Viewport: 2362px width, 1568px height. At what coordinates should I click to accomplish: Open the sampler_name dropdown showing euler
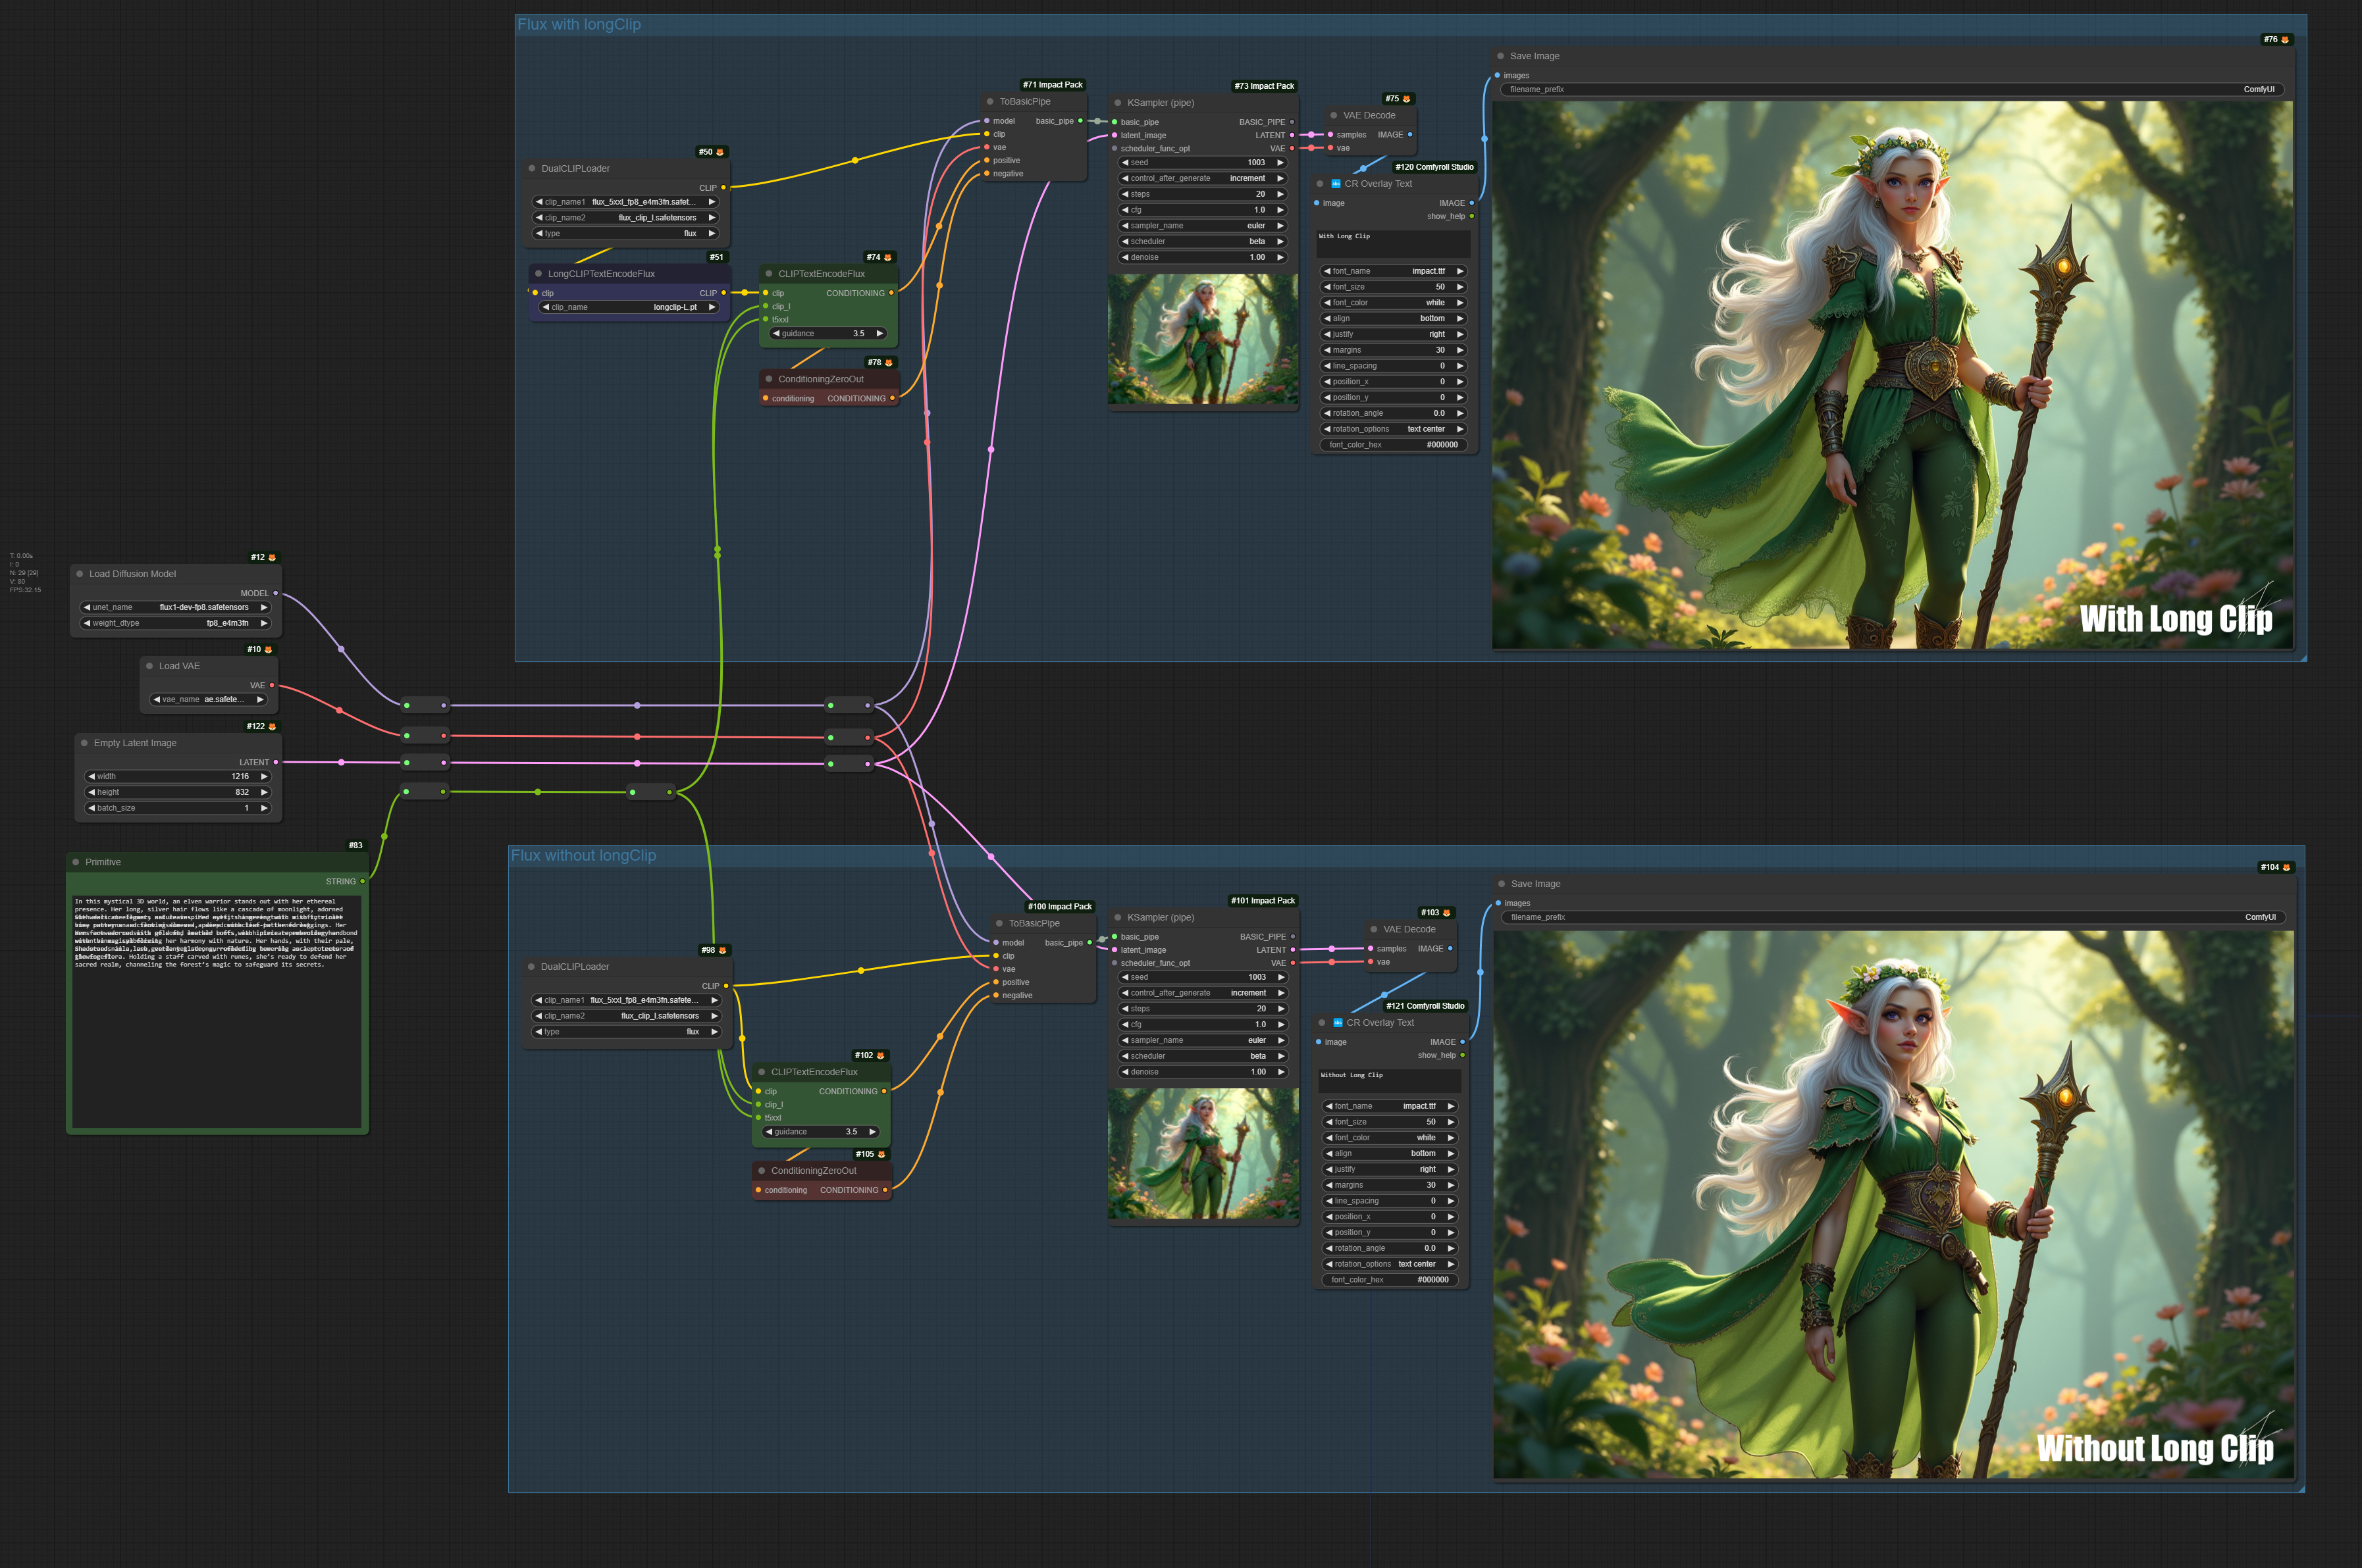(x=1201, y=226)
